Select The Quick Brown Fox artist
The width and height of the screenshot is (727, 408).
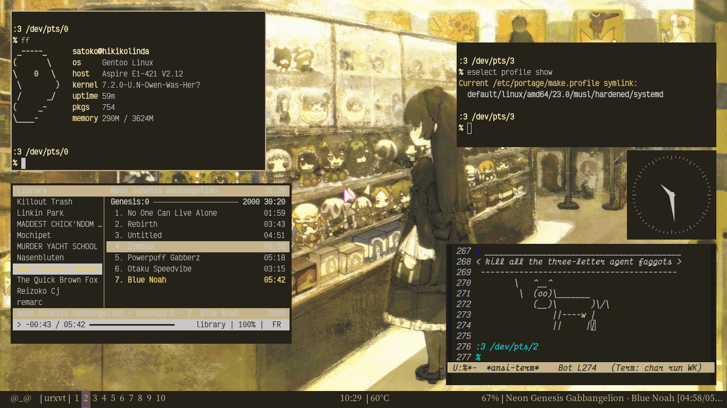click(57, 280)
